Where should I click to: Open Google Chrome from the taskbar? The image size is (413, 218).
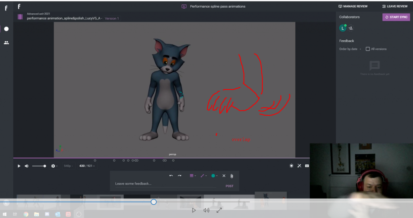tap(26, 214)
